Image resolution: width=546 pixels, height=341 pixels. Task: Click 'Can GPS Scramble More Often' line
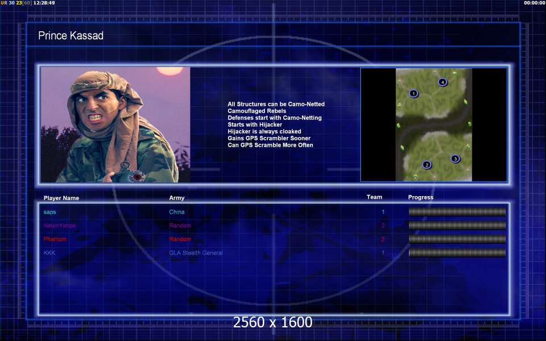270,145
